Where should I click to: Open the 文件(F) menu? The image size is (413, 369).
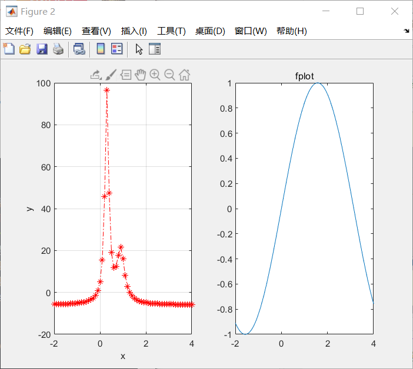[x=19, y=31]
